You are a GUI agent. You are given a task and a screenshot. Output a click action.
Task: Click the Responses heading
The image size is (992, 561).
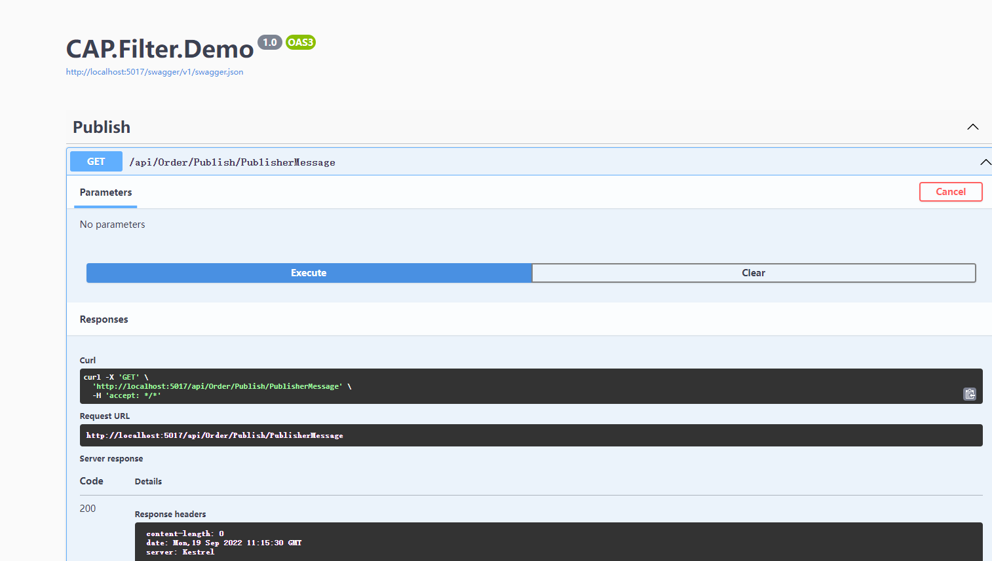pos(104,319)
